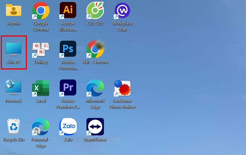Launch the Cốc Cốc browser icon
246x155 pixels.
[95, 10]
